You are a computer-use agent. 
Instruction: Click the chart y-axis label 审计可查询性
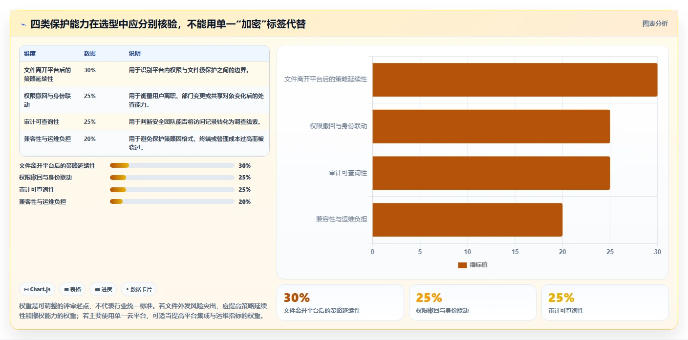tap(348, 173)
